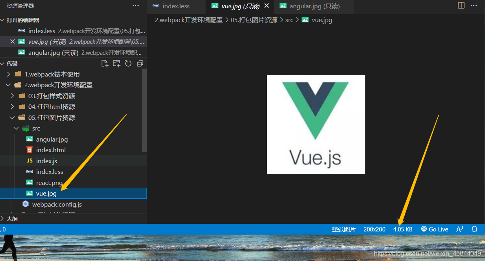The height and width of the screenshot is (261, 485).
Task: Click the New File icon
Action: 105,63
